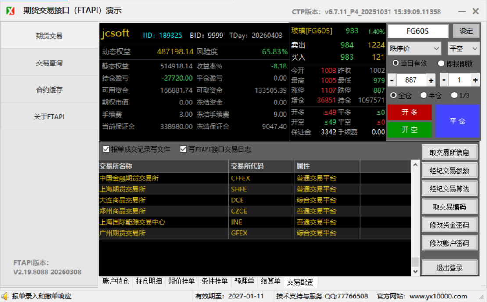Decrease price with minus button beside 887
The image size is (487, 302).
[x=392, y=80]
